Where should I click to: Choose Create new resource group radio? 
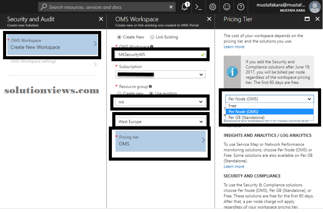(x=119, y=93)
